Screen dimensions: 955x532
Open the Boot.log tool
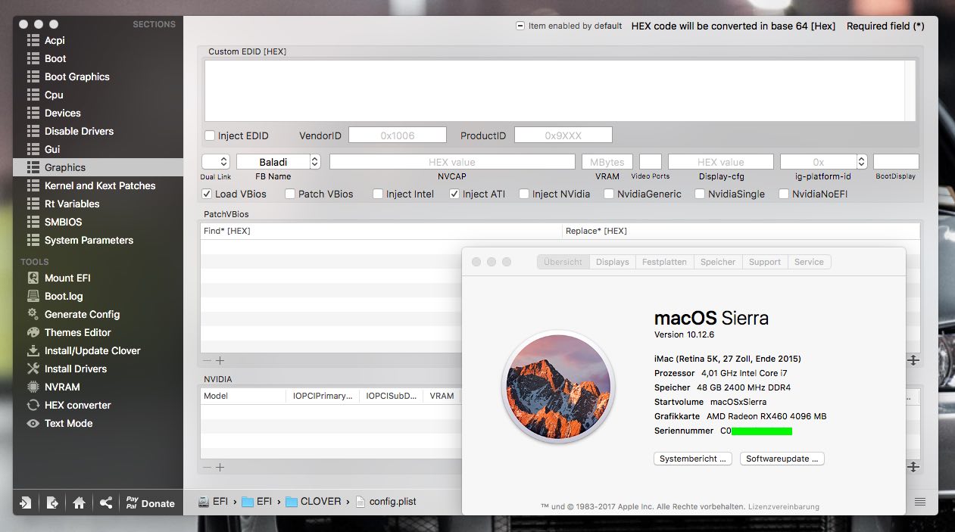98,296
